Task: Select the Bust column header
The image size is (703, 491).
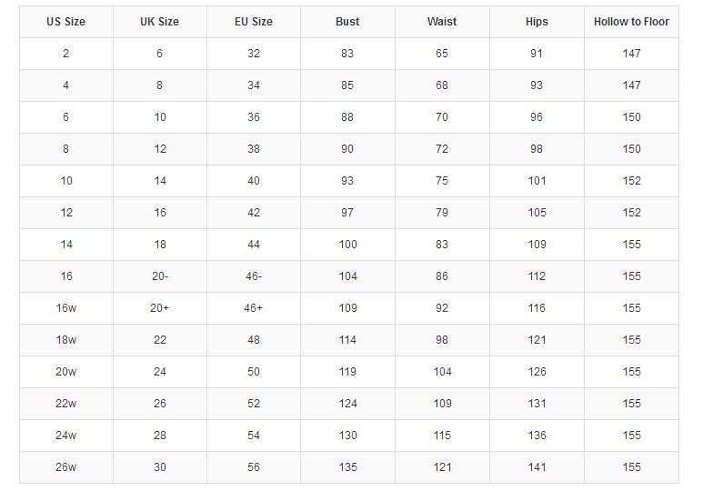Action: pyautogui.click(x=347, y=22)
